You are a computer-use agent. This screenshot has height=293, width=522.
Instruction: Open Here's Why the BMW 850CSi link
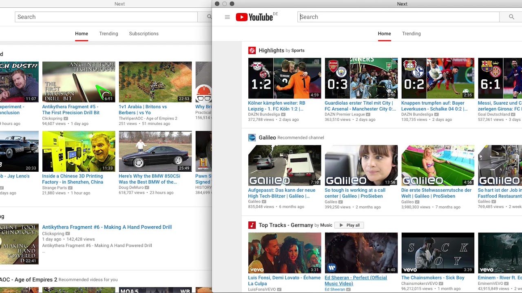click(149, 179)
